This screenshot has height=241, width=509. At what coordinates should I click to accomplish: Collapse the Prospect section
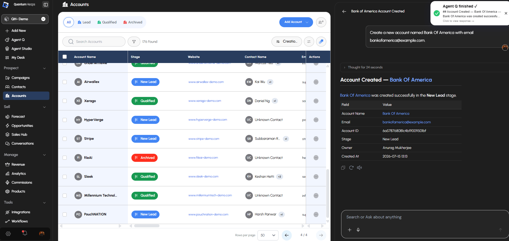pos(45,68)
